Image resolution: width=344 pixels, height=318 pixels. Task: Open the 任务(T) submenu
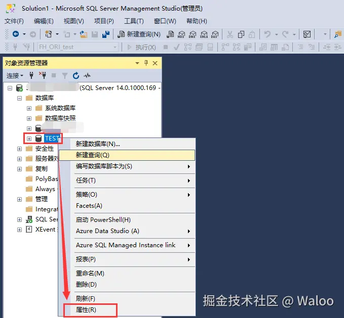[x=127, y=180]
